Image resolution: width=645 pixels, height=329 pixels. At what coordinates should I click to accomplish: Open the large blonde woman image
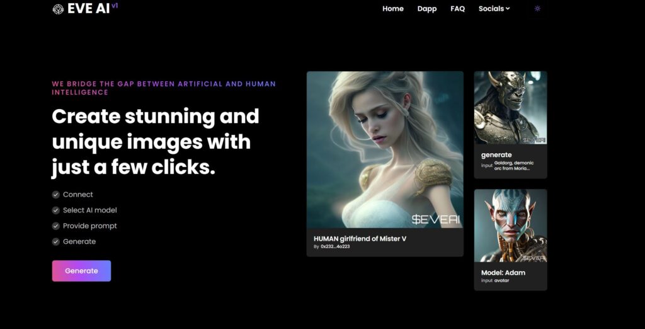point(385,149)
